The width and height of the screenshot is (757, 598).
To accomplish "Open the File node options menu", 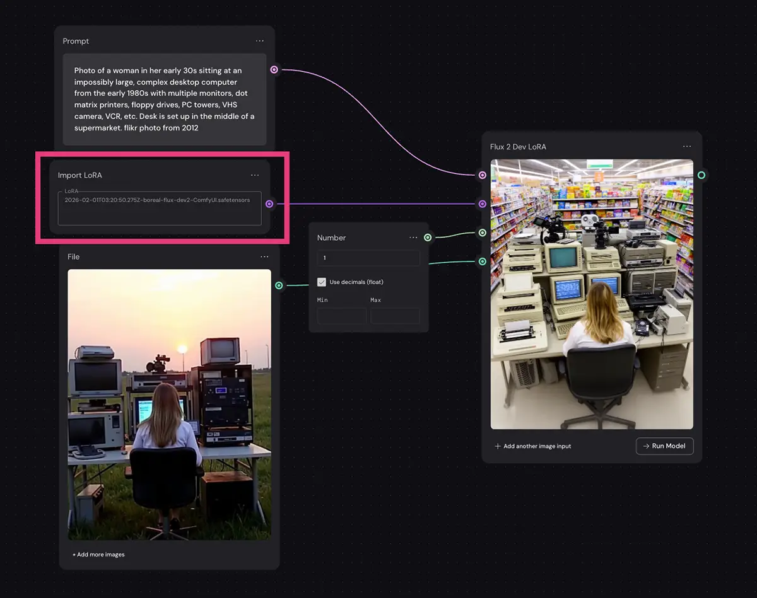I will (x=264, y=256).
